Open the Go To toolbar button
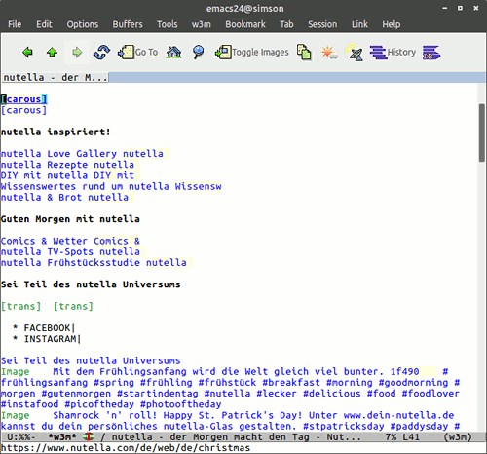The width and height of the screenshot is (487, 454). tap(137, 52)
